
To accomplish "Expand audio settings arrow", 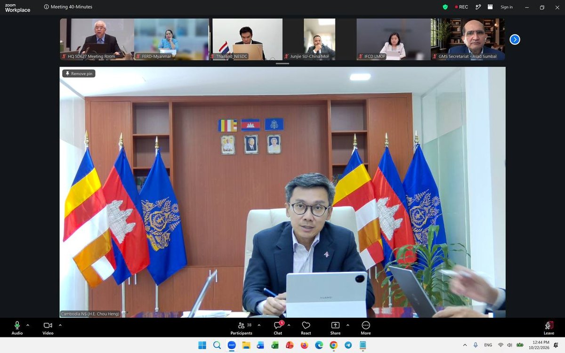I will point(28,325).
